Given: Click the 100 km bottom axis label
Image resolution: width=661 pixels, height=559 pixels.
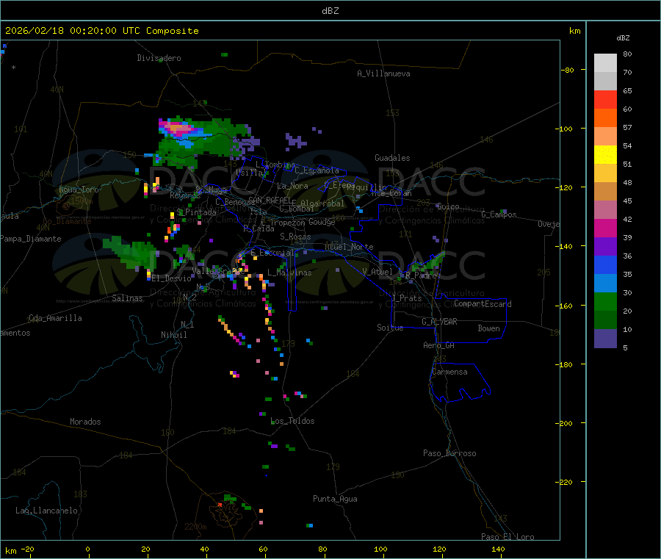Looking at the screenshot, I should pyautogui.click(x=380, y=549).
